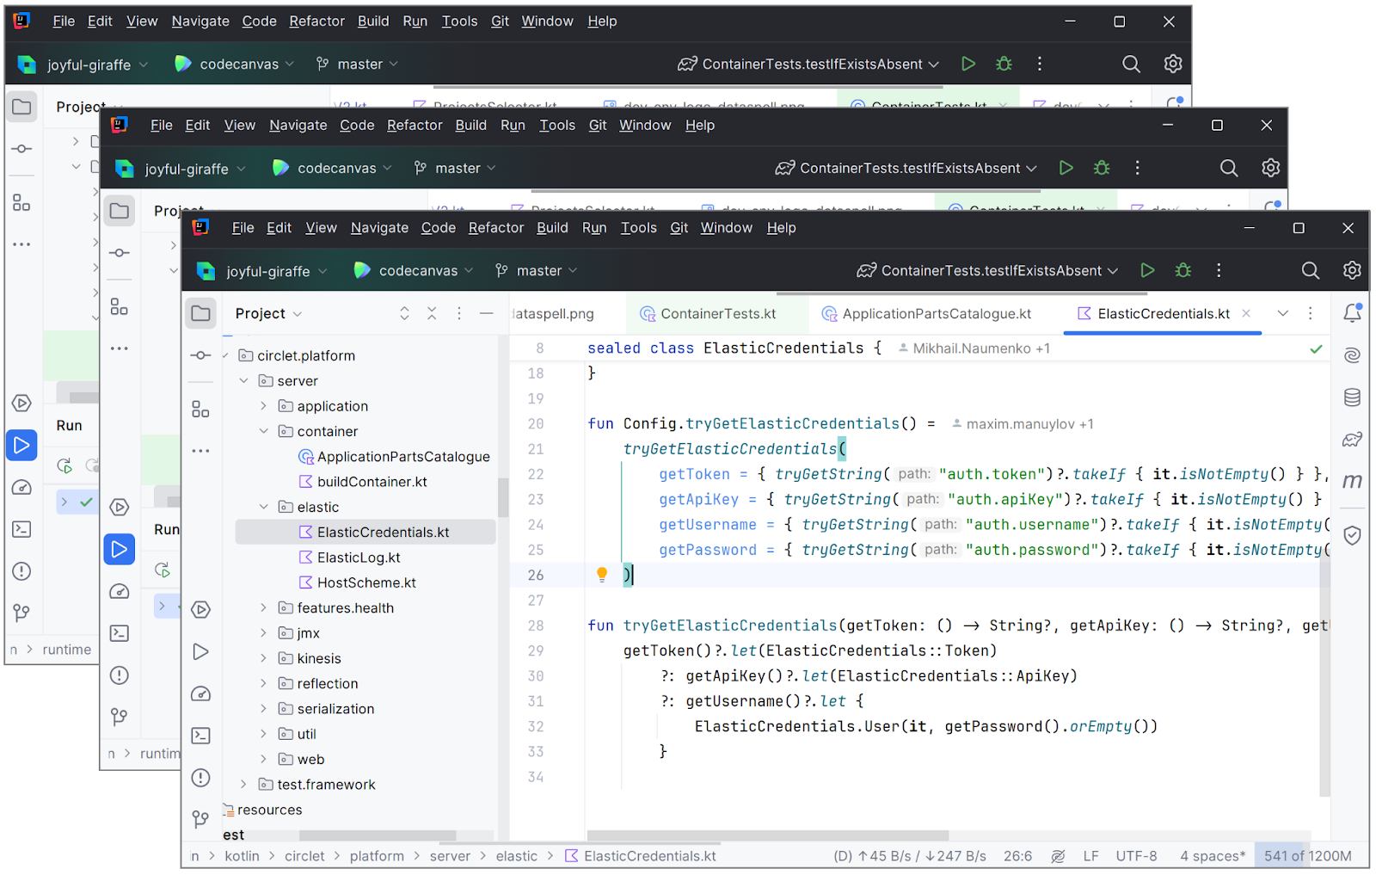Open Structure tool window in front window
Screen dimensions: 1376x875
(200, 409)
